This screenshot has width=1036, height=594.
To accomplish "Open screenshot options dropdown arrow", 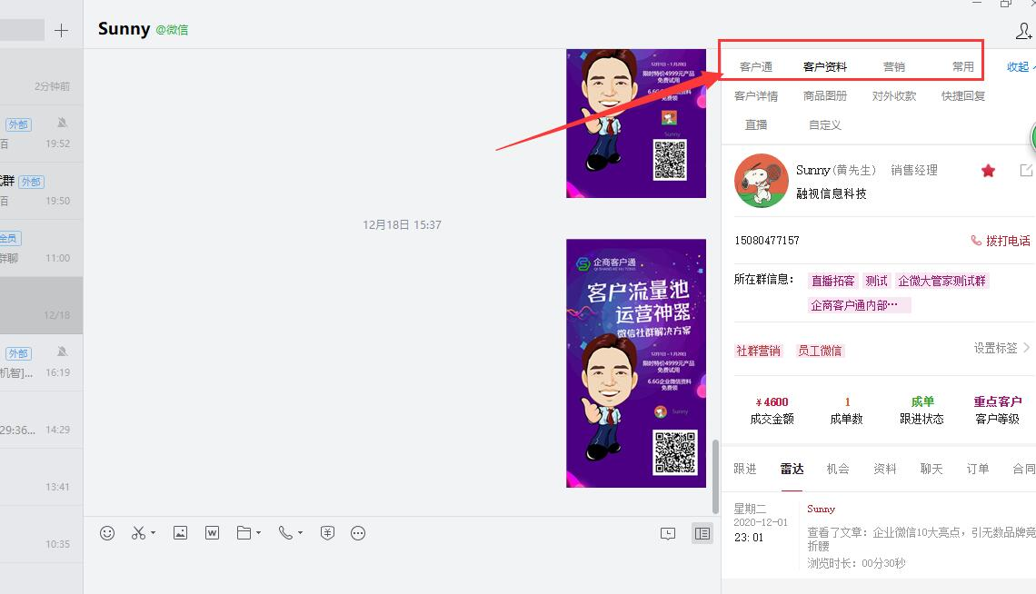I will click(x=154, y=532).
